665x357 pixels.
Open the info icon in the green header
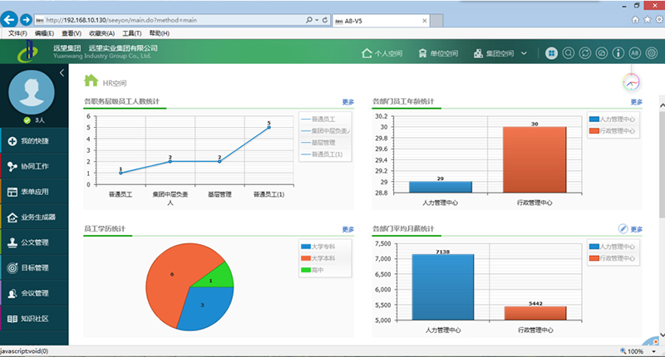point(617,53)
